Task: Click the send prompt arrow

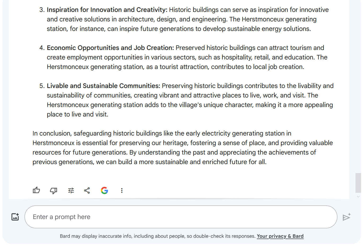Action: pyautogui.click(x=347, y=217)
